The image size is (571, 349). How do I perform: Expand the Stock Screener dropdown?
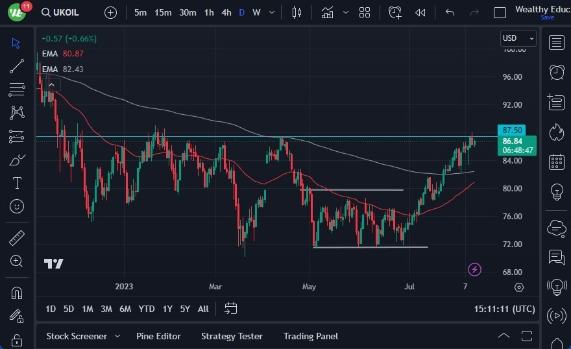[117, 336]
